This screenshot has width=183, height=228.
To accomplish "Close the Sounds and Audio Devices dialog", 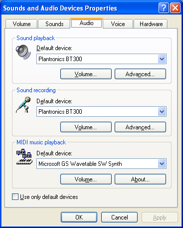I will coord(175,8).
